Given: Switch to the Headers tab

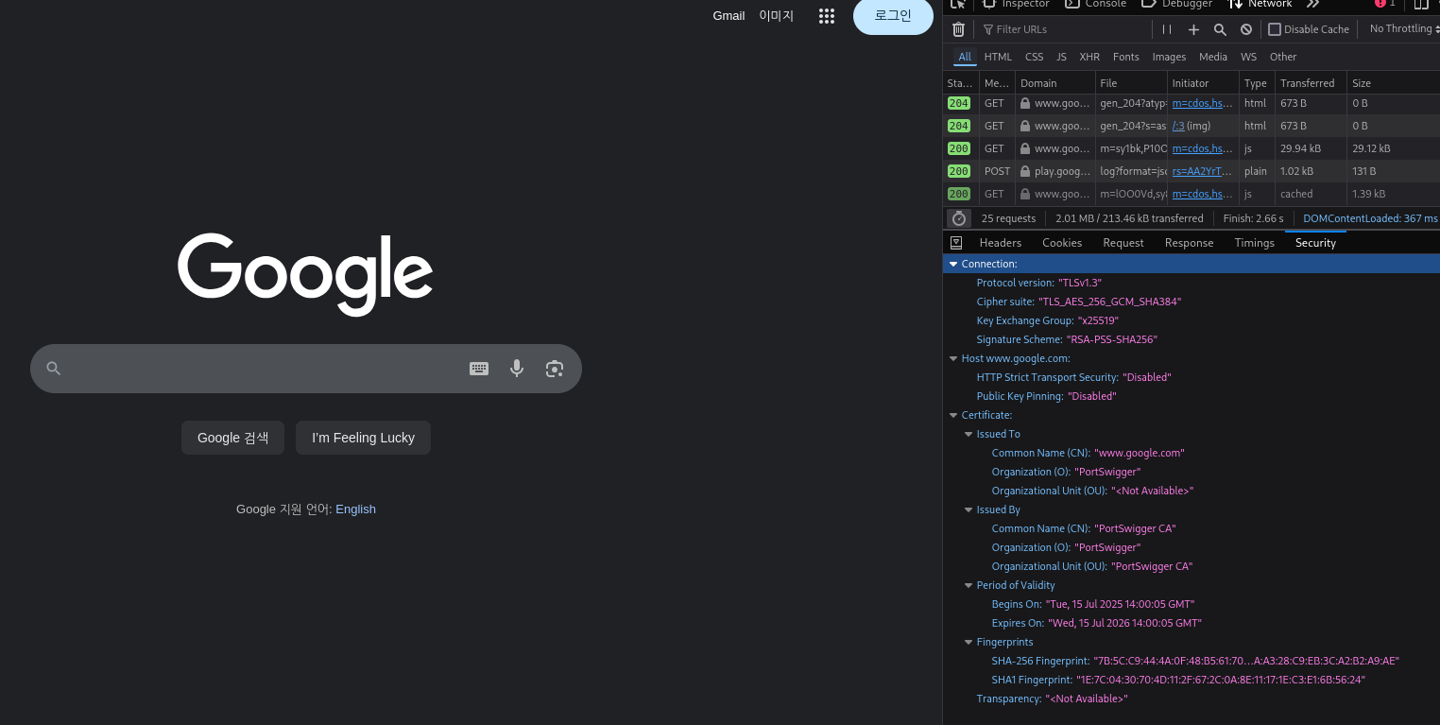Looking at the screenshot, I should pos(1001,243).
